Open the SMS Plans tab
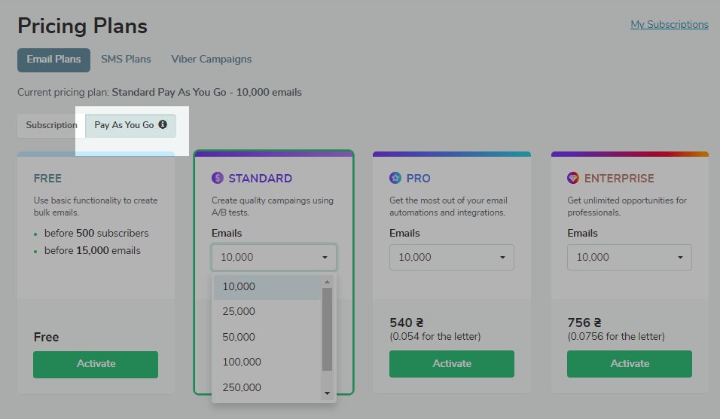Viewport: 720px width, 419px height. tap(126, 59)
